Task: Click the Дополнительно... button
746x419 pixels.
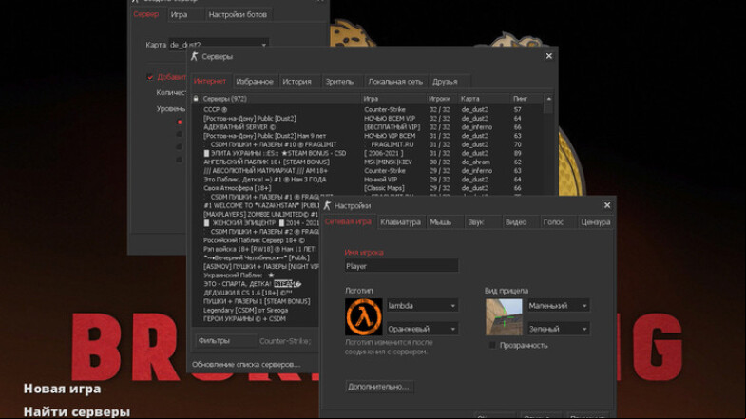Action: (x=379, y=387)
